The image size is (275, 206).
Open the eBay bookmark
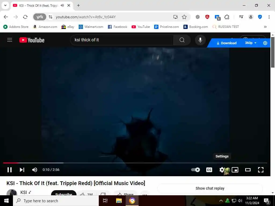68,27
